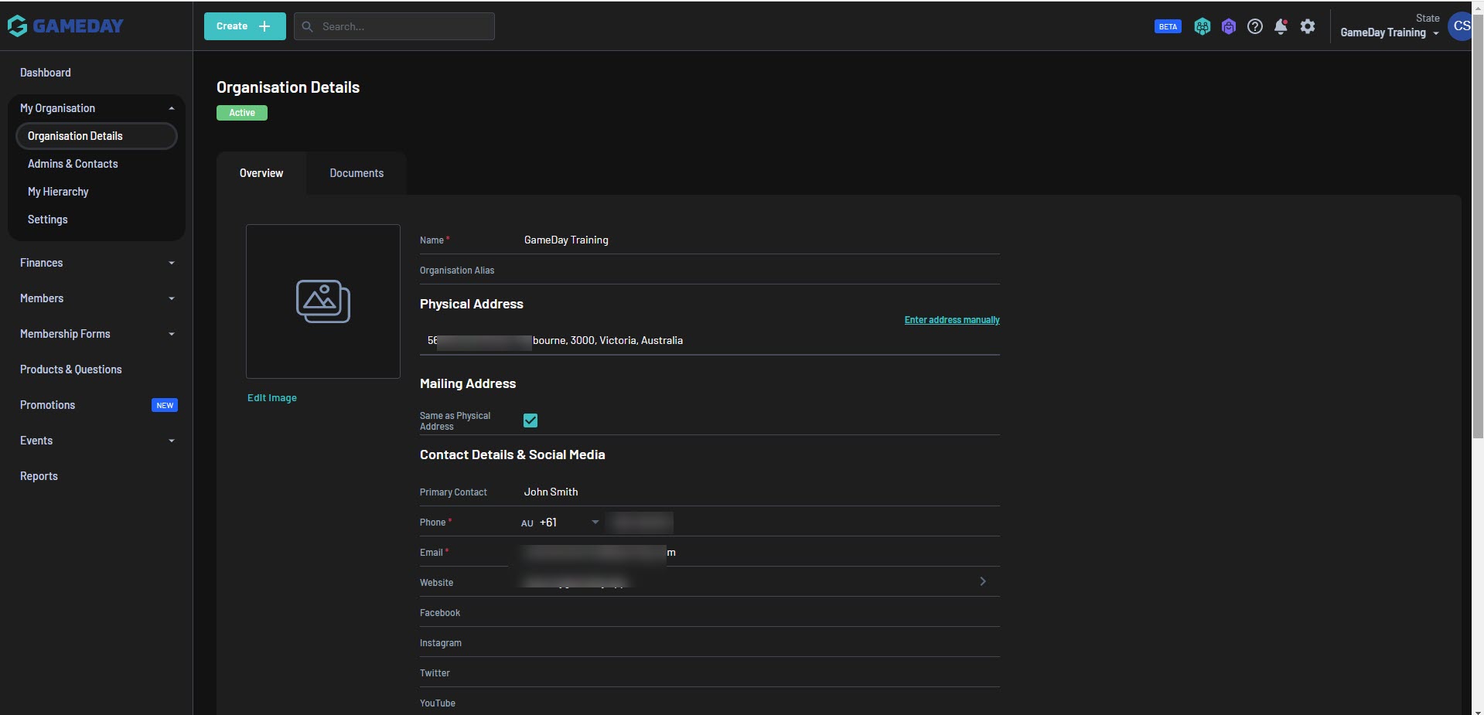This screenshot has width=1484, height=715.
Task: Switch to the Overview tab
Action: pos(261,173)
